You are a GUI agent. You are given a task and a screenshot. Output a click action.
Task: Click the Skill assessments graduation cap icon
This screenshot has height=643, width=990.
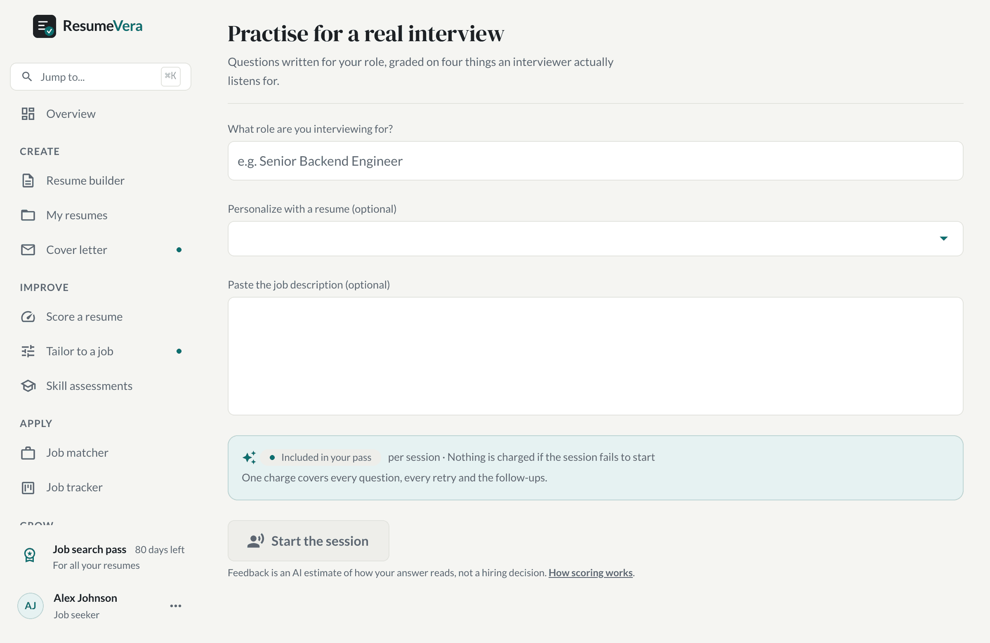point(28,386)
